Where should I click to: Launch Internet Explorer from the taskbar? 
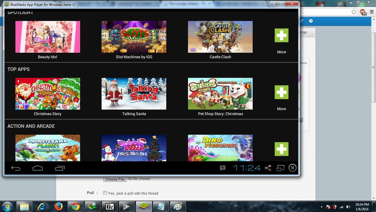[41, 207]
